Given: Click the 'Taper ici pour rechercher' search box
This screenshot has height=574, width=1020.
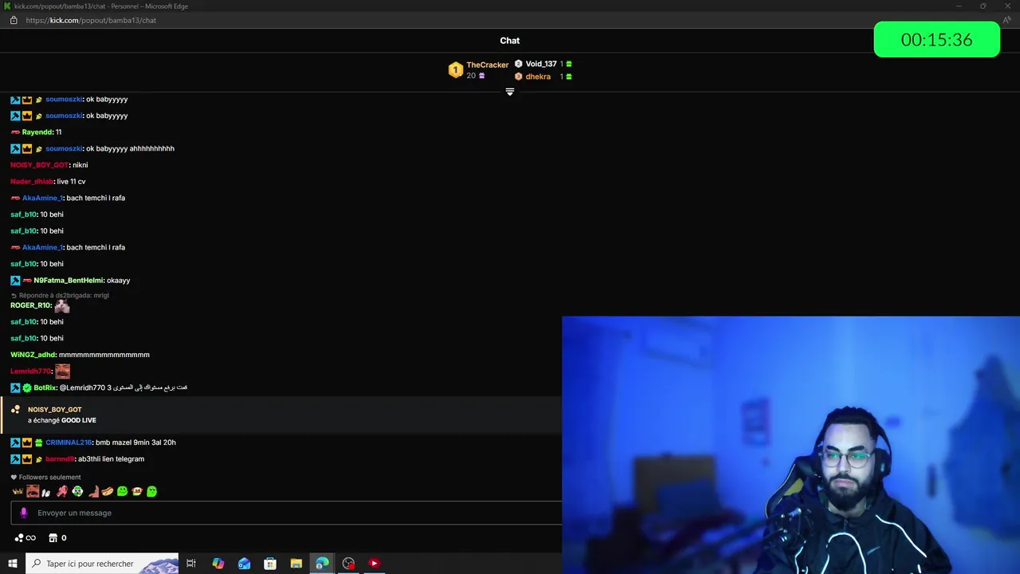Looking at the screenshot, I should pyautogui.click(x=102, y=564).
